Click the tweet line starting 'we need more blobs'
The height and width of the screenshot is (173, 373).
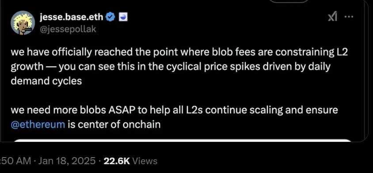(x=174, y=110)
